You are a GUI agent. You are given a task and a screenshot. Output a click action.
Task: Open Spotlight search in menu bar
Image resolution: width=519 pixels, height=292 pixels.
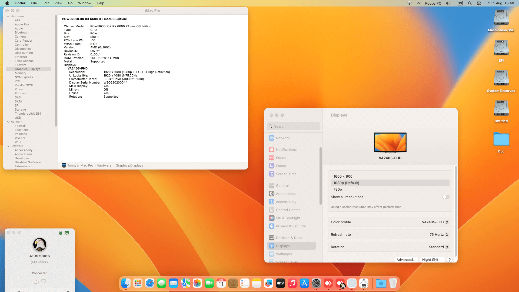point(470,3)
